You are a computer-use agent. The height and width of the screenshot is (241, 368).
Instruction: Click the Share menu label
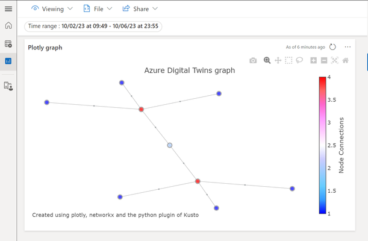141,9
